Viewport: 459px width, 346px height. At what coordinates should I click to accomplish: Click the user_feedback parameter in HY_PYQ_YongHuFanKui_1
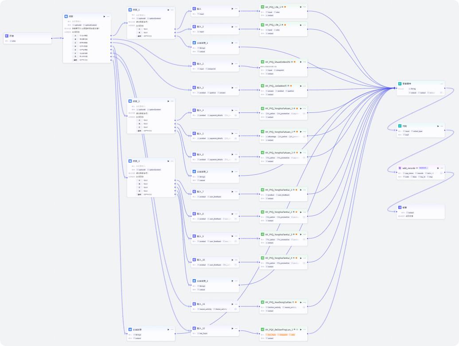[x=283, y=195]
